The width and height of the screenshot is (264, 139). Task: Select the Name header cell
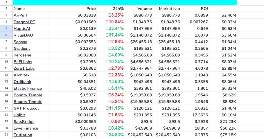(30, 8)
